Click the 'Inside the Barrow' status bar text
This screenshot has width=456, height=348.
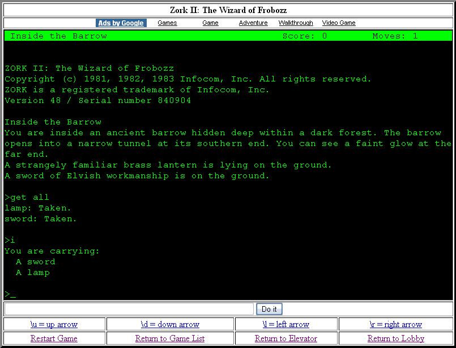point(58,36)
